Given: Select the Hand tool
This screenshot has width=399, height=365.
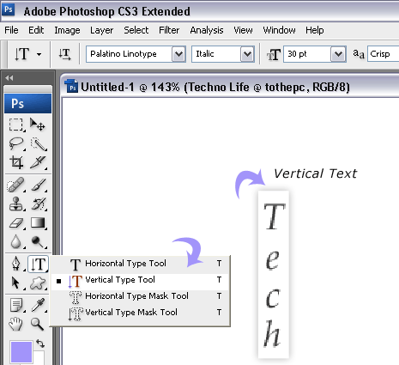Looking at the screenshot, I should [x=16, y=324].
